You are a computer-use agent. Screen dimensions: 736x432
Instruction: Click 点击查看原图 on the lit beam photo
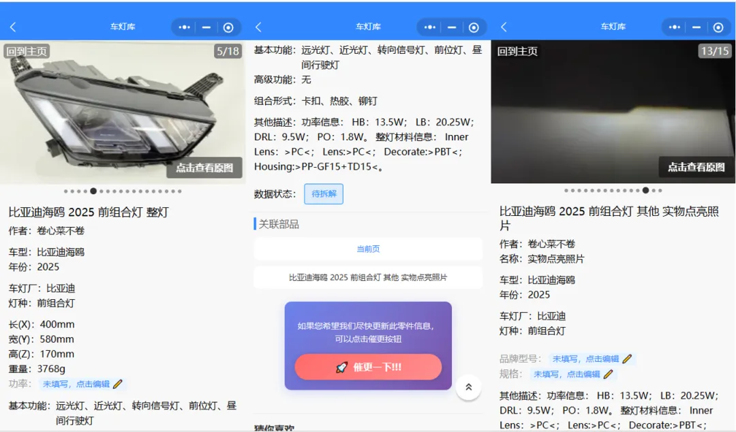click(696, 167)
